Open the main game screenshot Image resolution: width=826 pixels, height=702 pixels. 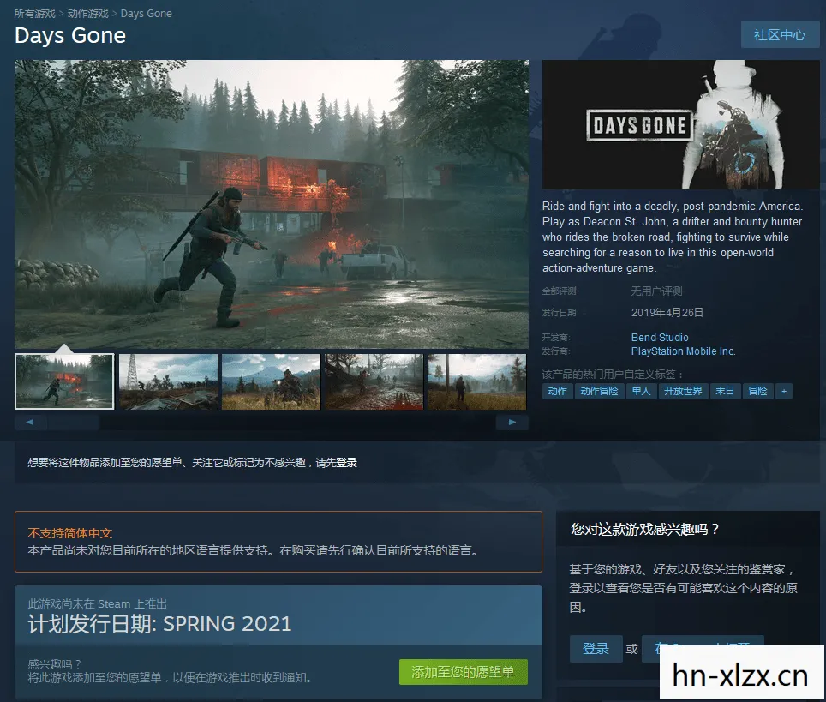(x=272, y=204)
